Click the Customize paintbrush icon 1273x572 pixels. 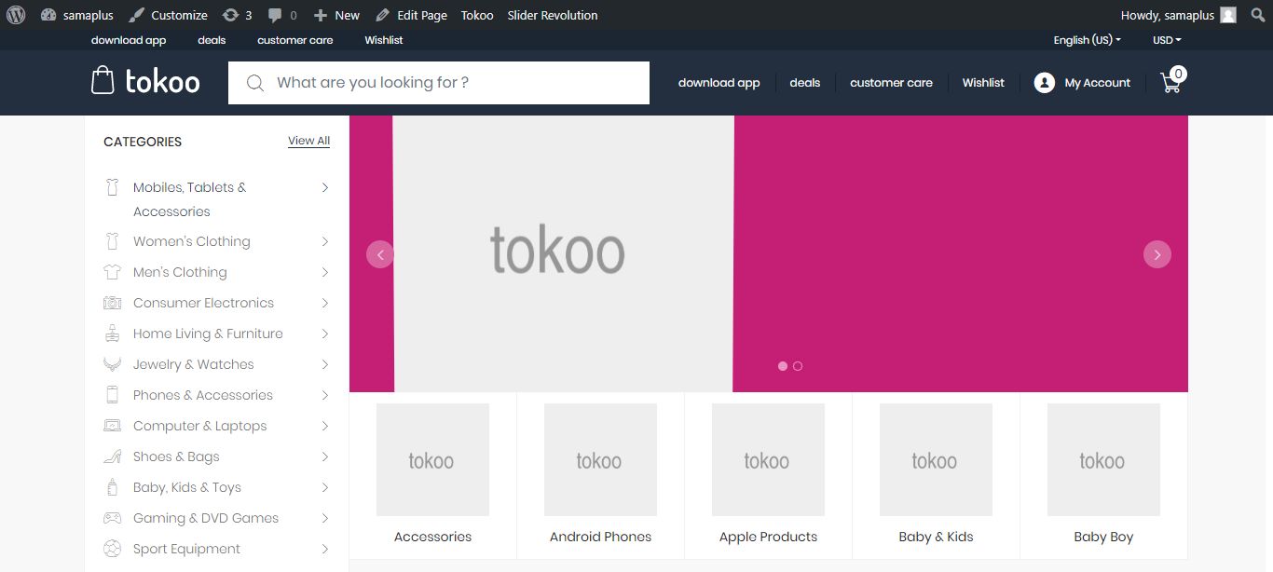point(136,15)
